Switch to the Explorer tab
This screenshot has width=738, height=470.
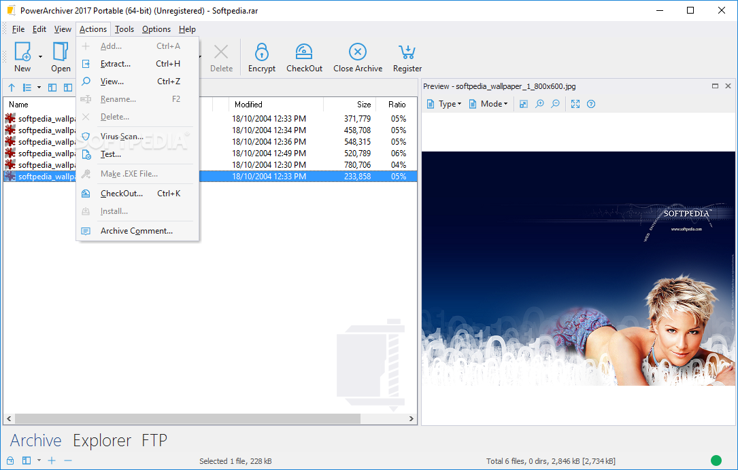(x=102, y=440)
